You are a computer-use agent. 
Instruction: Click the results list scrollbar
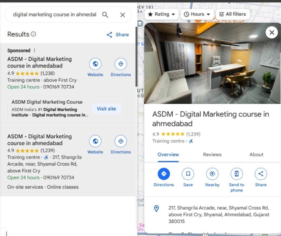tap(136, 56)
